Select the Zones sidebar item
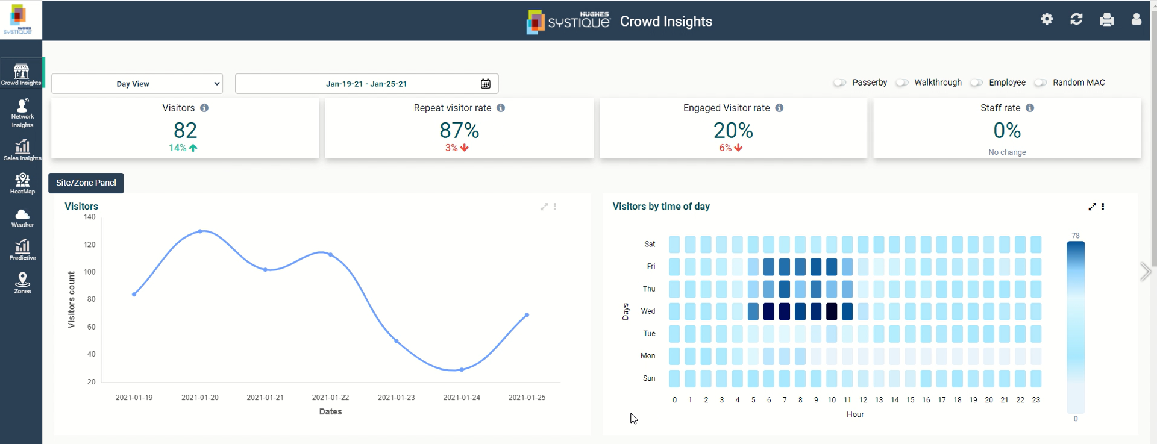Image resolution: width=1157 pixels, height=444 pixels. tap(22, 283)
